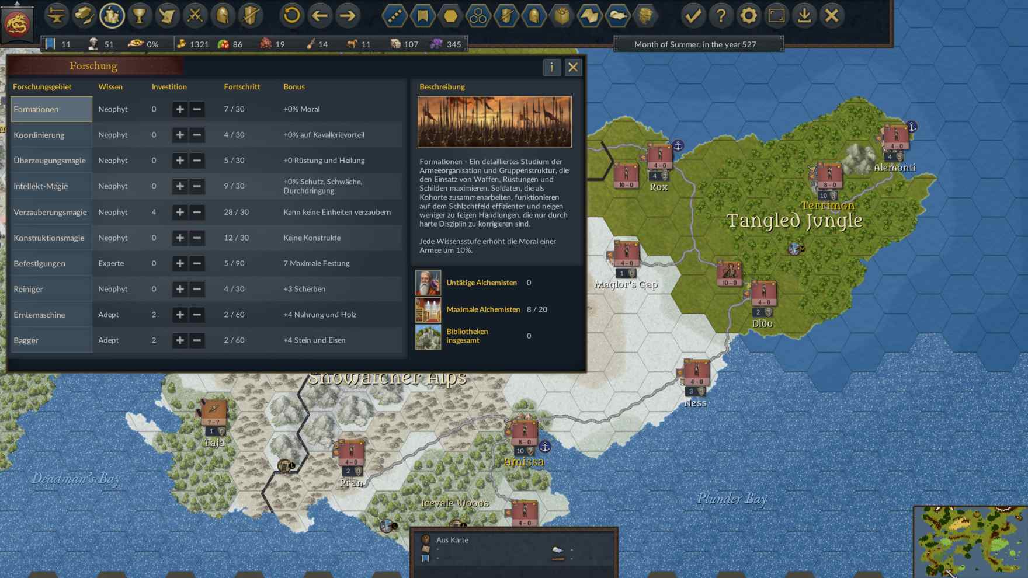Viewport: 1028px width, 578px height.
Task: Increase investment for Formationen
Action: (x=180, y=109)
